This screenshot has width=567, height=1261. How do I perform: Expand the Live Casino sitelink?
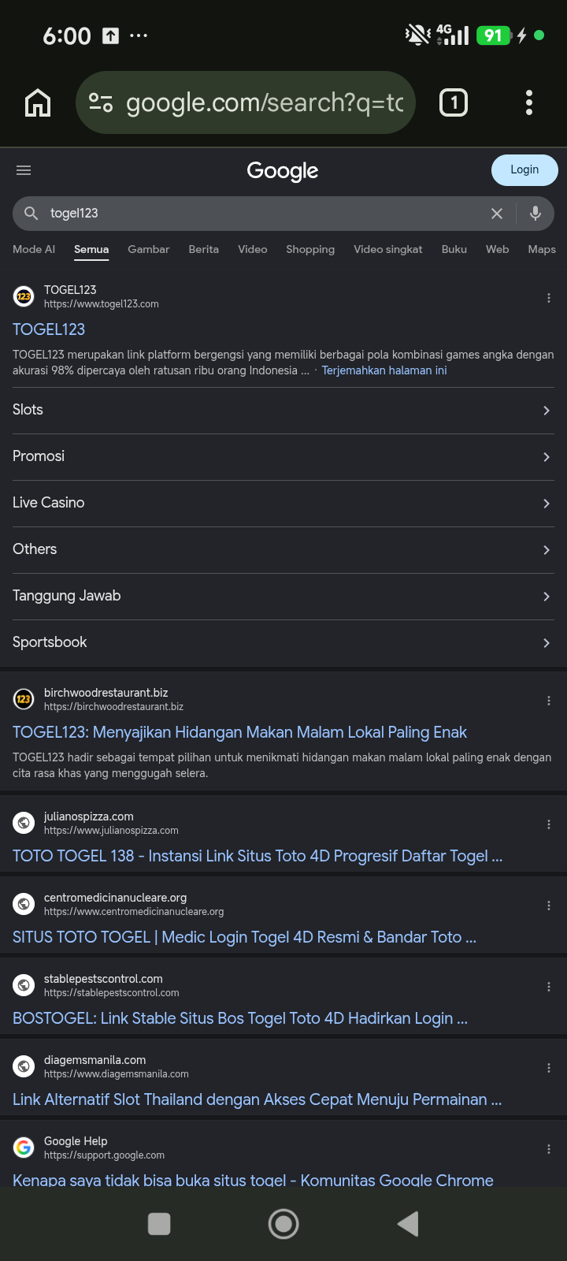point(283,503)
